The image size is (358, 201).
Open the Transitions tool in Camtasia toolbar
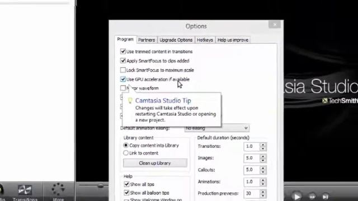tap(25, 192)
